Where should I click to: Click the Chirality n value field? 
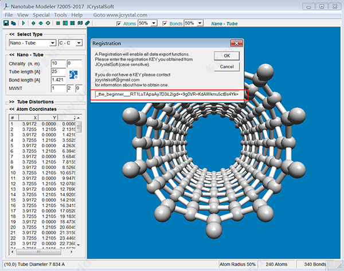pos(58,64)
